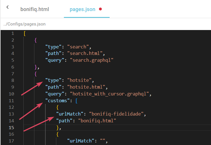This screenshot has height=145, width=211.
Task: Click line number 8 in the gutter
Action: pos(13,80)
